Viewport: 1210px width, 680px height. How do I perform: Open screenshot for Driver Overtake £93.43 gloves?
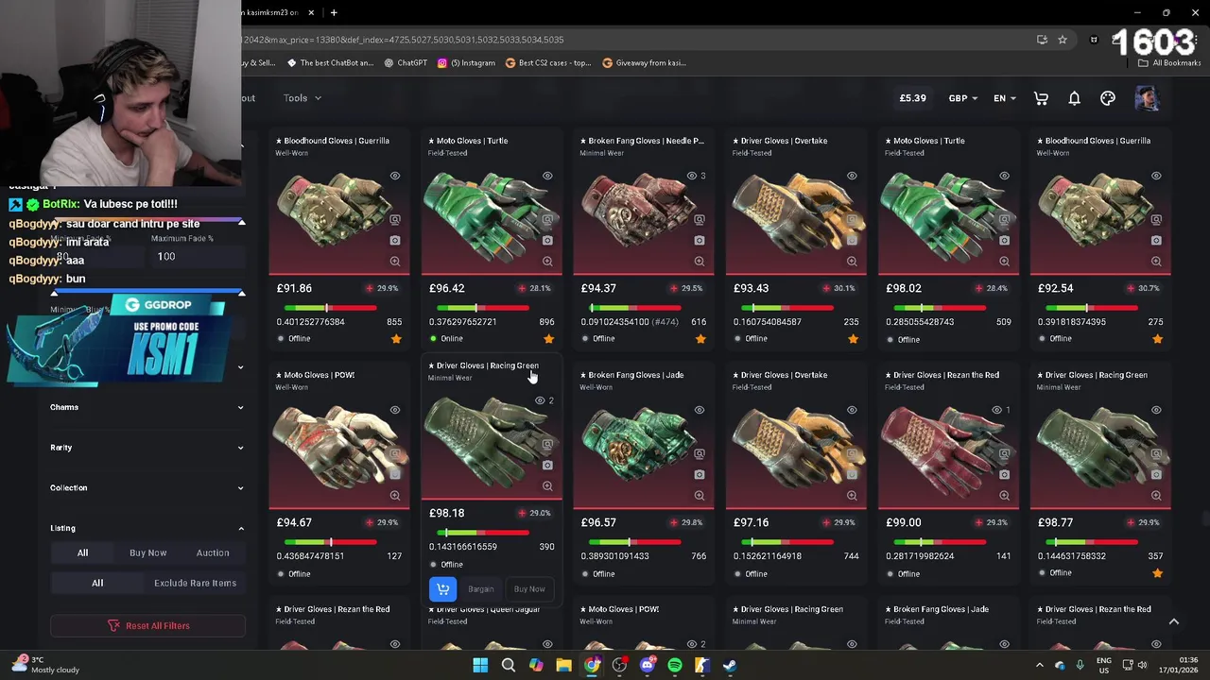(x=852, y=240)
